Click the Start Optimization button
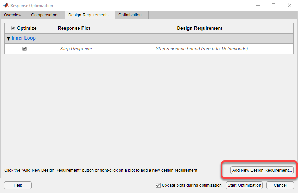The width and height of the screenshot is (298, 193). (244, 185)
